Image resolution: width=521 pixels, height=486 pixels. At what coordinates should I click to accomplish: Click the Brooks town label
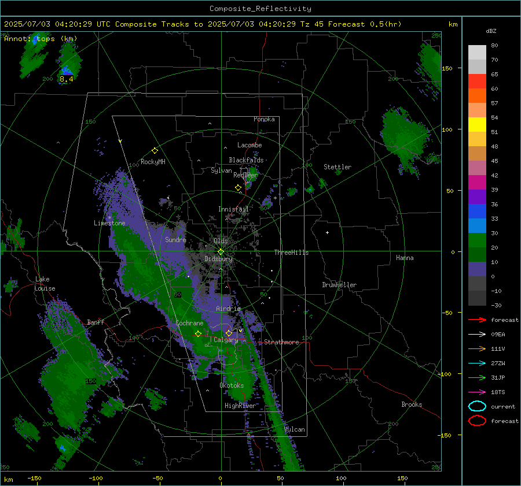coord(412,405)
